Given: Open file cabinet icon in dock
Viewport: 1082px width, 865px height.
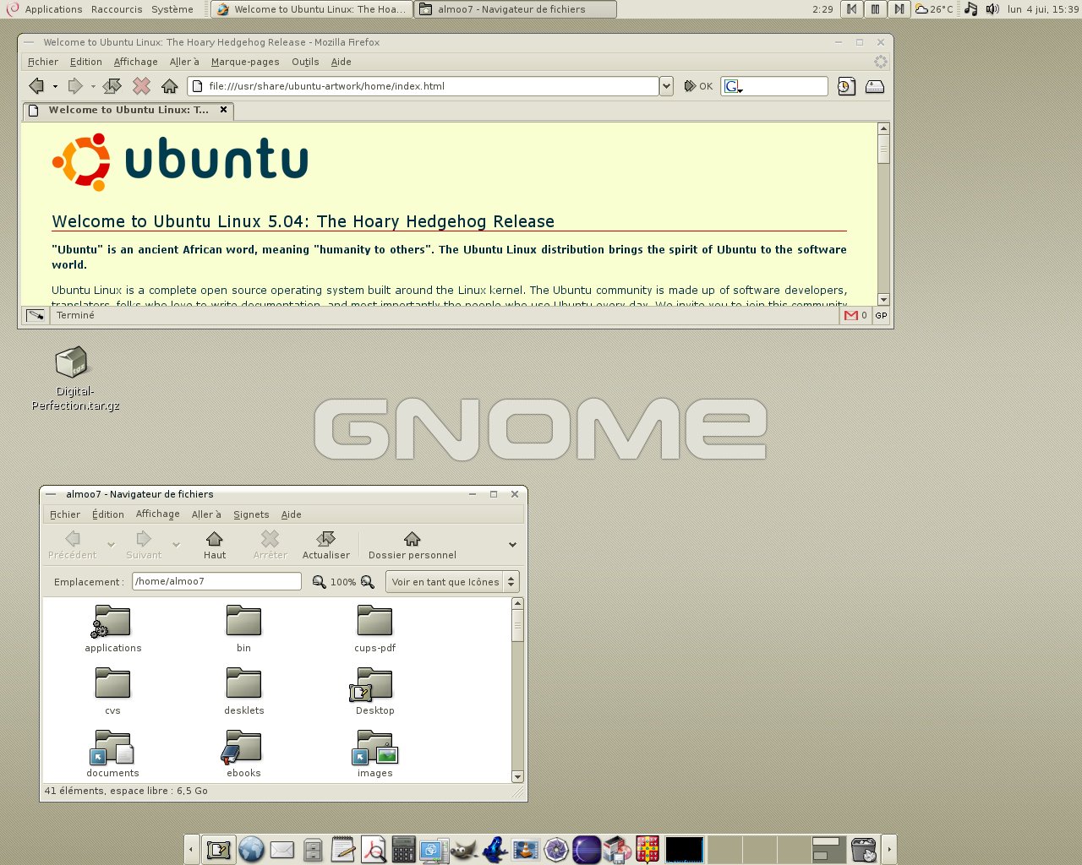Looking at the screenshot, I should click(x=313, y=849).
